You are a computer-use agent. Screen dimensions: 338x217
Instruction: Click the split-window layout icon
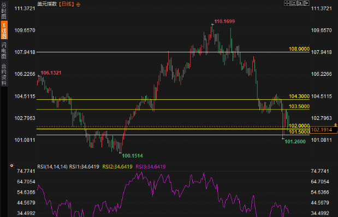(287, 3)
